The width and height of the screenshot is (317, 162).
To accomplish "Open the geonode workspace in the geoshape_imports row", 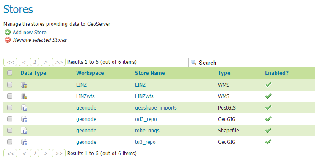I will (x=86, y=108).
